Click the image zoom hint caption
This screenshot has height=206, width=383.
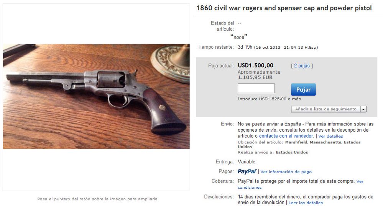pos(97,199)
